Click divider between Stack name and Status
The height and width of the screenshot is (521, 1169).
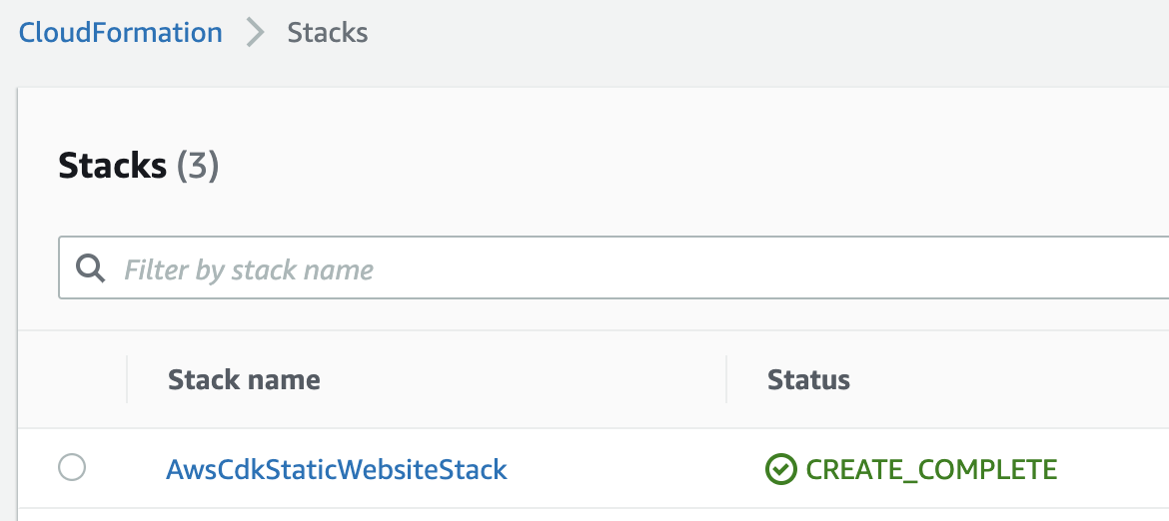pyautogui.click(x=726, y=379)
